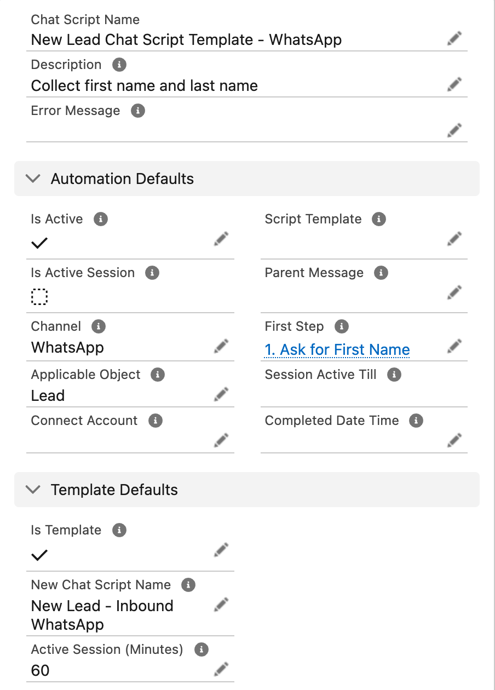Show info tooltip for Active Session (Minutes)

click(x=202, y=649)
